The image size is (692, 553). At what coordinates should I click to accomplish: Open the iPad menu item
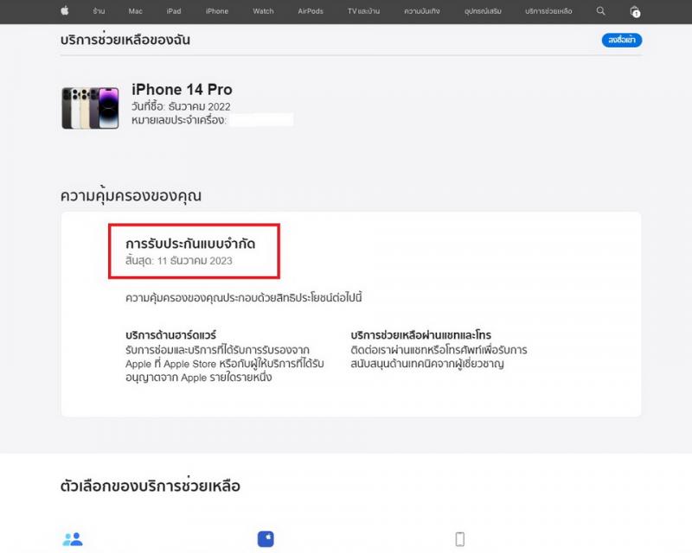point(174,11)
